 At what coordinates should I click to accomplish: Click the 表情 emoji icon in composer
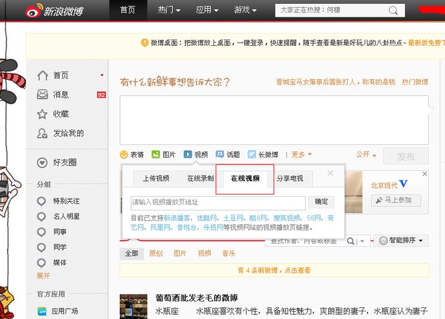coord(124,155)
